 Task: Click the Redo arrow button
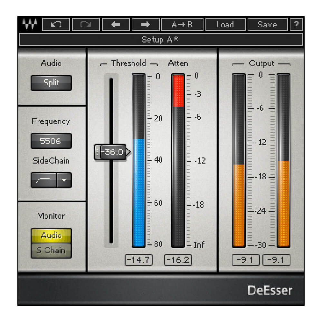click(x=86, y=24)
